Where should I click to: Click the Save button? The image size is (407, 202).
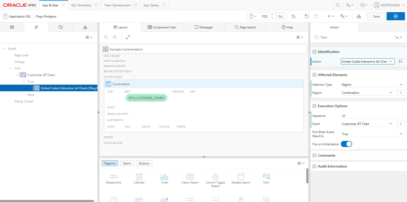[x=376, y=16]
